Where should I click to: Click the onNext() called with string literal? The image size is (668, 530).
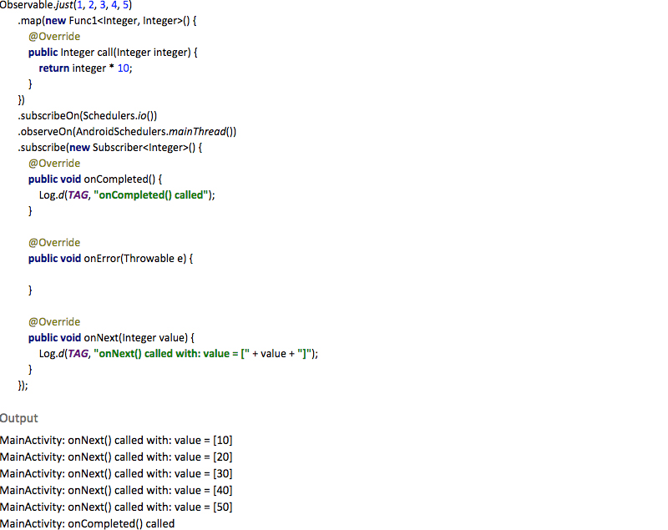point(167,353)
